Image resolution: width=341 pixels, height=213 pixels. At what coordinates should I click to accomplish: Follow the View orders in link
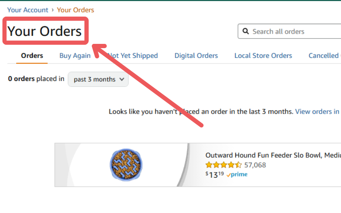coord(318,112)
